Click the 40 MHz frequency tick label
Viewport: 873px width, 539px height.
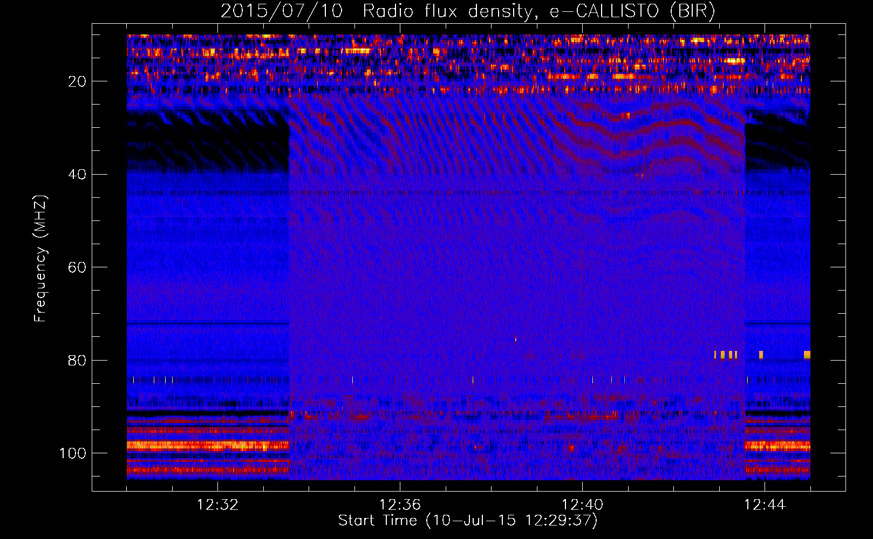tap(77, 175)
